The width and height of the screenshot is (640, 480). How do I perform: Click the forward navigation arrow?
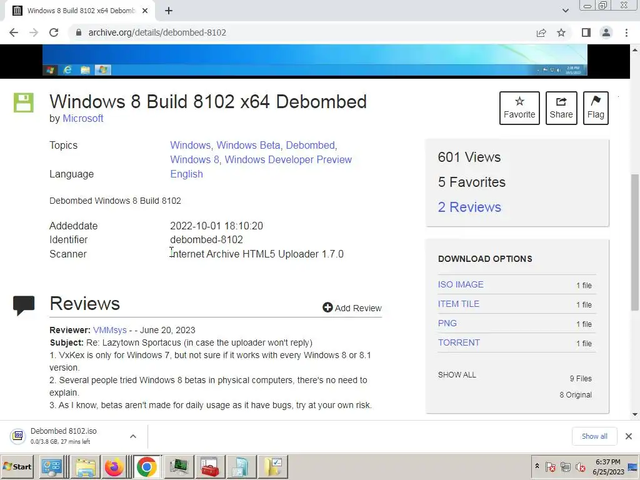coord(34,32)
